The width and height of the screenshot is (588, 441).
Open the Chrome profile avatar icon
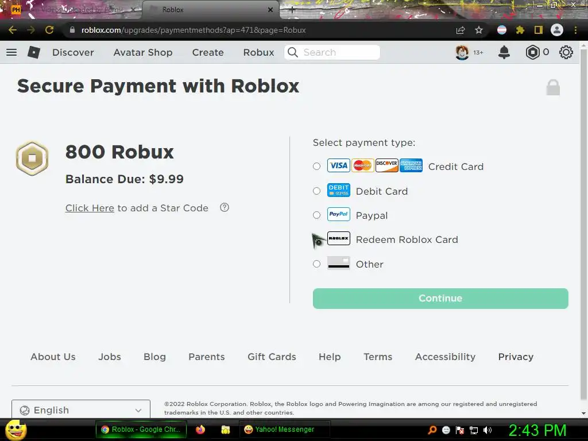click(557, 30)
